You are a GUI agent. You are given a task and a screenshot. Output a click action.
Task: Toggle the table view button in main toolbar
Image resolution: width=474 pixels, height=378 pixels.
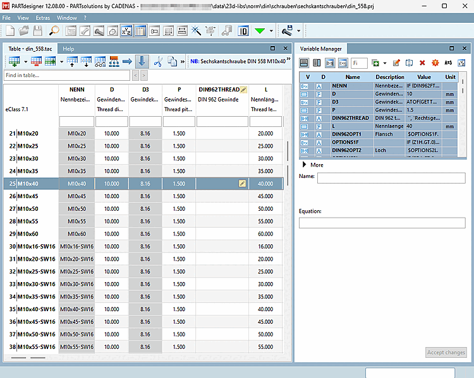click(140, 30)
